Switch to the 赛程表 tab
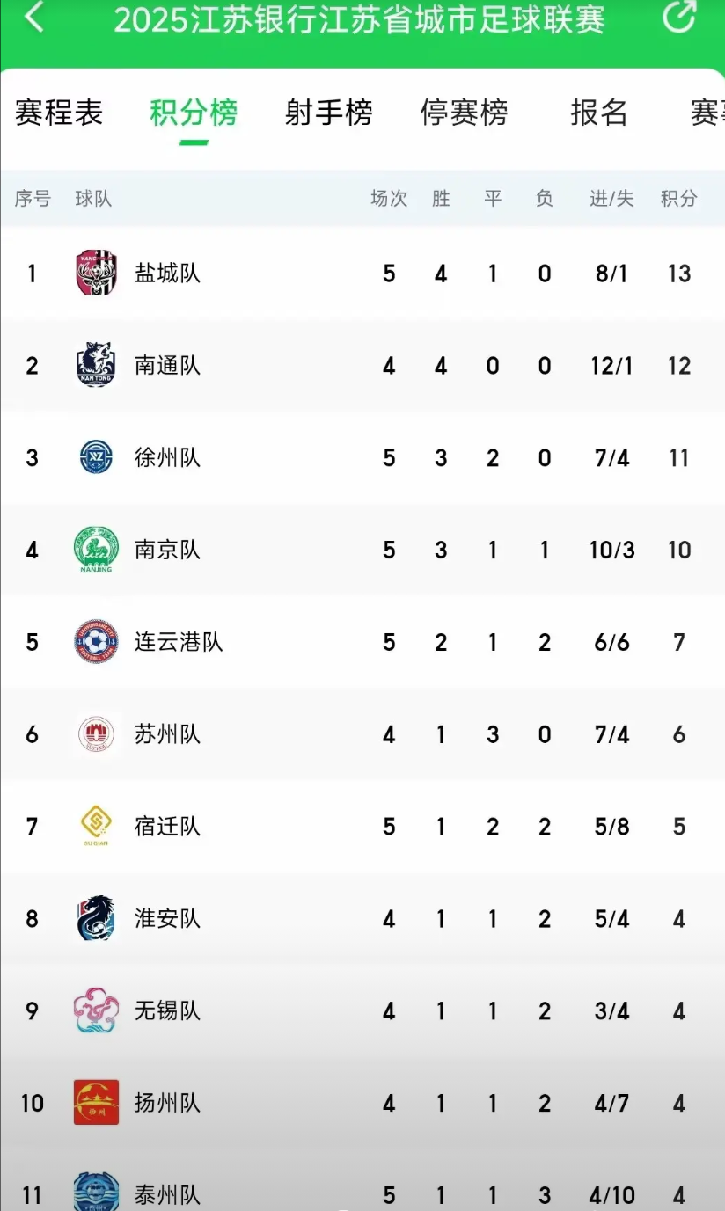725x1211 pixels. point(59,113)
